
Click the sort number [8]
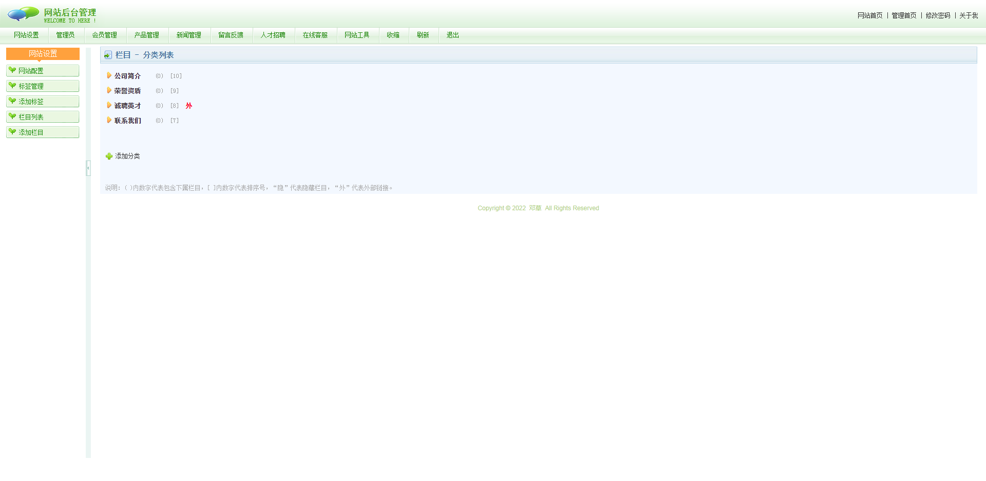pyautogui.click(x=175, y=106)
